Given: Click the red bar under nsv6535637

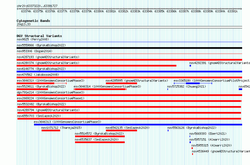Looking at the screenshot, I should (100, 142).
